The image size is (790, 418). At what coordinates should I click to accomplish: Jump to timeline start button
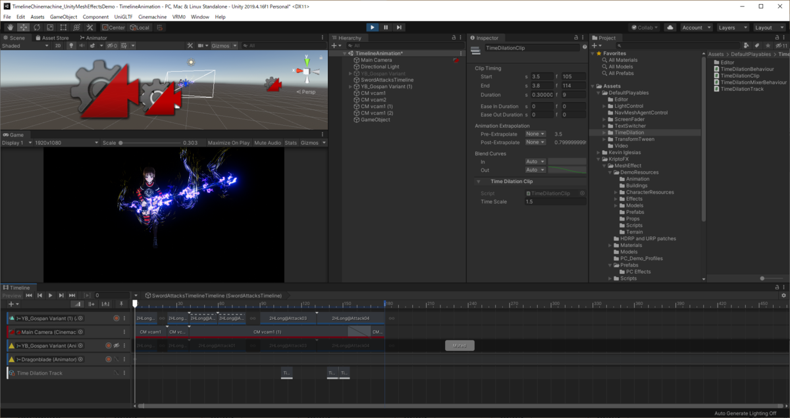(x=29, y=296)
